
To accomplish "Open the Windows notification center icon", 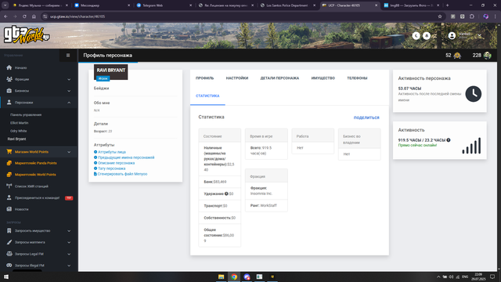I will (x=492, y=277).
